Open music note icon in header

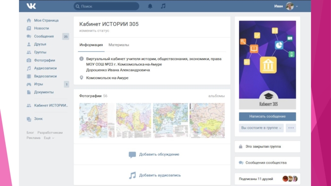pyautogui.click(x=163, y=6)
